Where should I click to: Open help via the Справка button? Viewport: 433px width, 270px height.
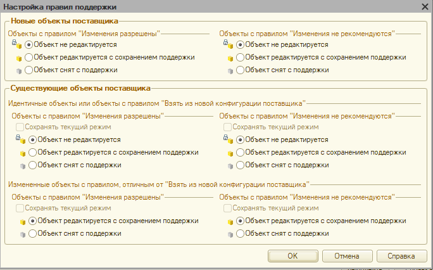[x=401, y=256]
